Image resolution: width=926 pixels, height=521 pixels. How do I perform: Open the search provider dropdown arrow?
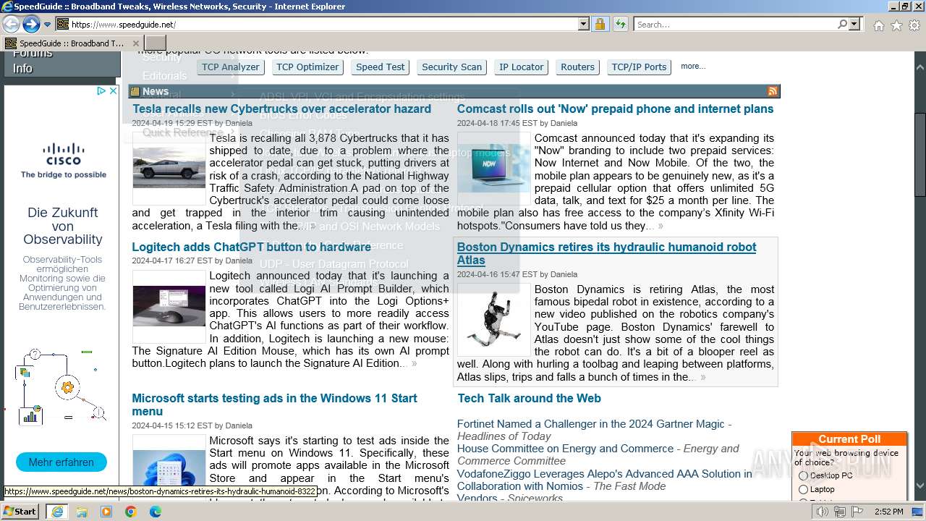[x=854, y=25]
